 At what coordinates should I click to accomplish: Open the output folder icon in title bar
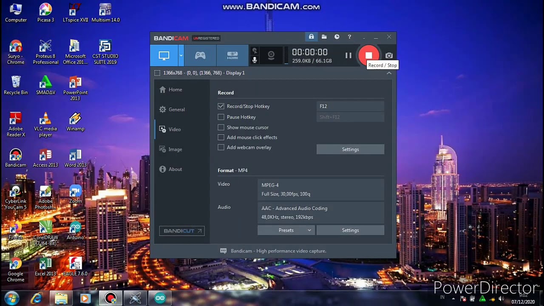tap(324, 37)
